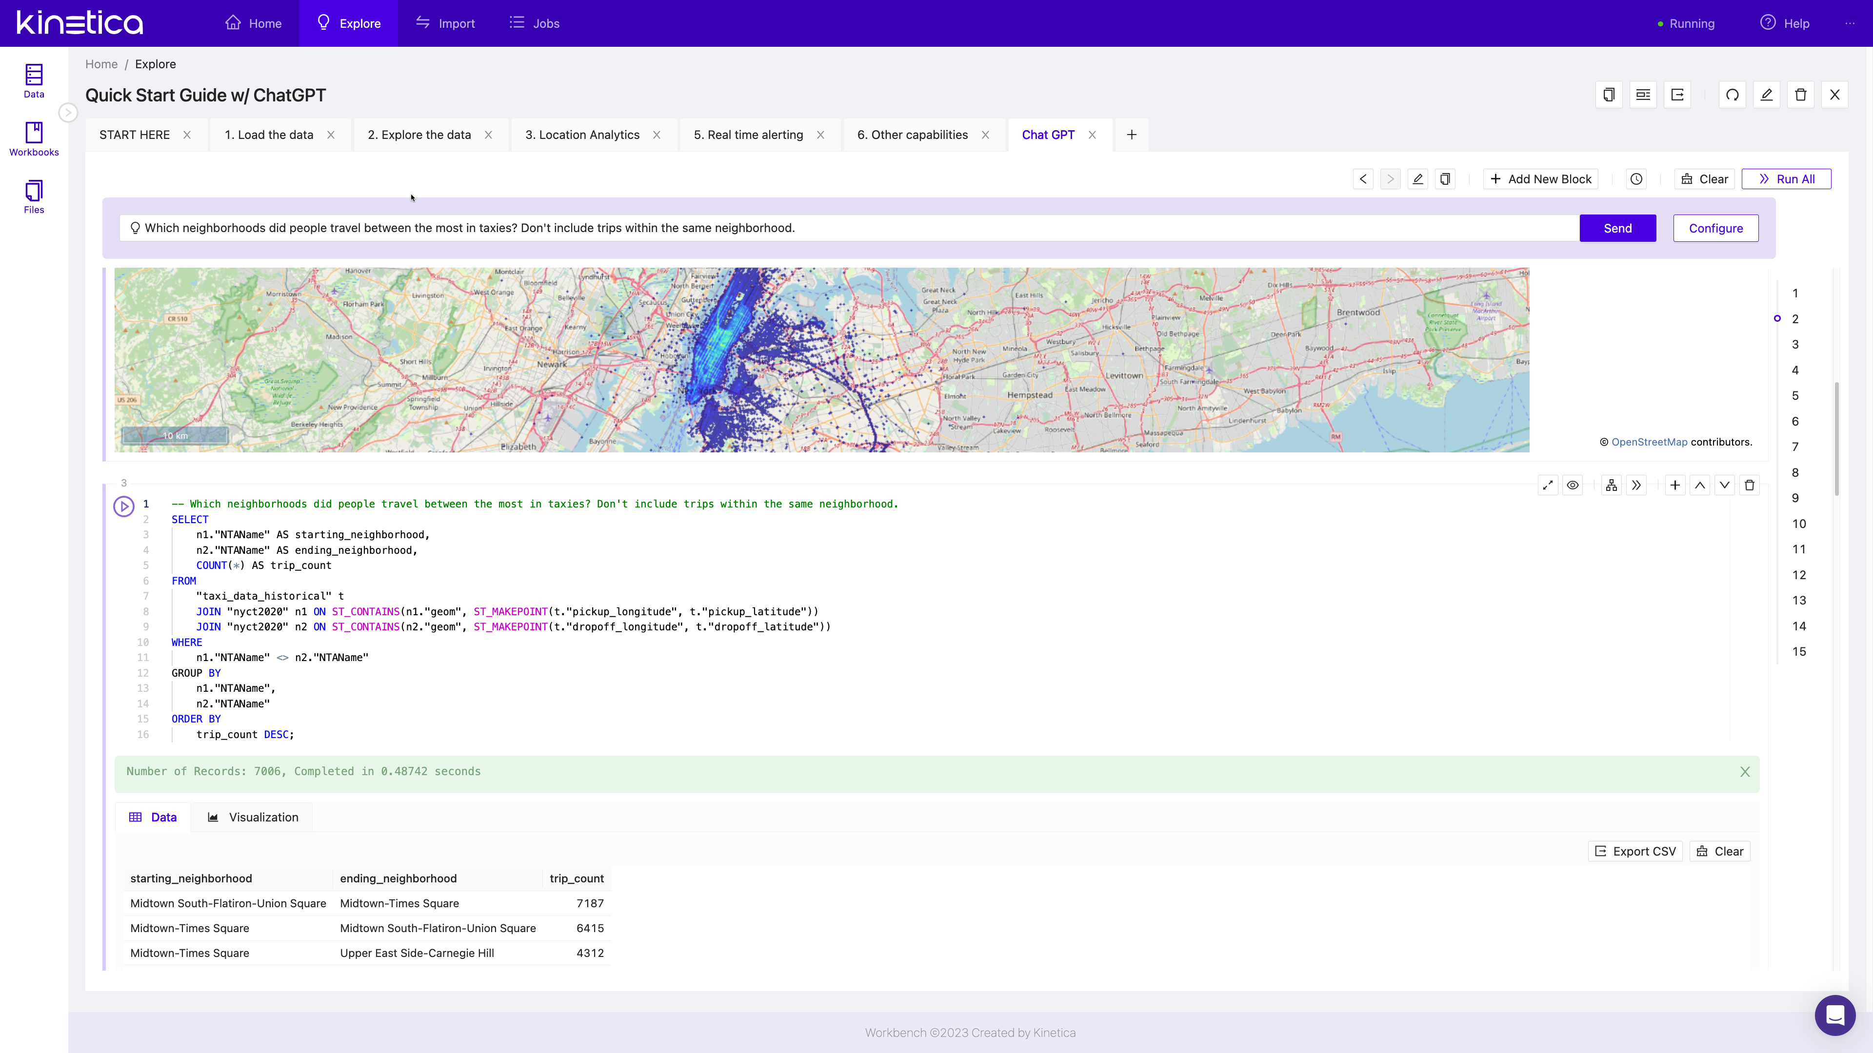Switch to 1. Load the data tab

(x=269, y=135)
